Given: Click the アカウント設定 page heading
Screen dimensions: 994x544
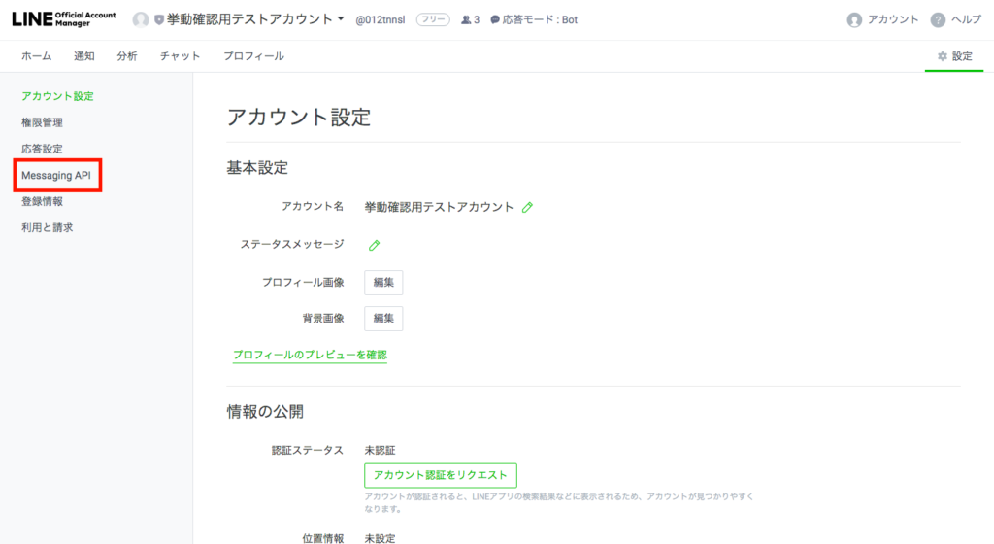Looking at the screenshot, I should point(299,118).
